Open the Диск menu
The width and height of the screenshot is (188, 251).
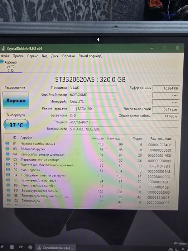55,56
